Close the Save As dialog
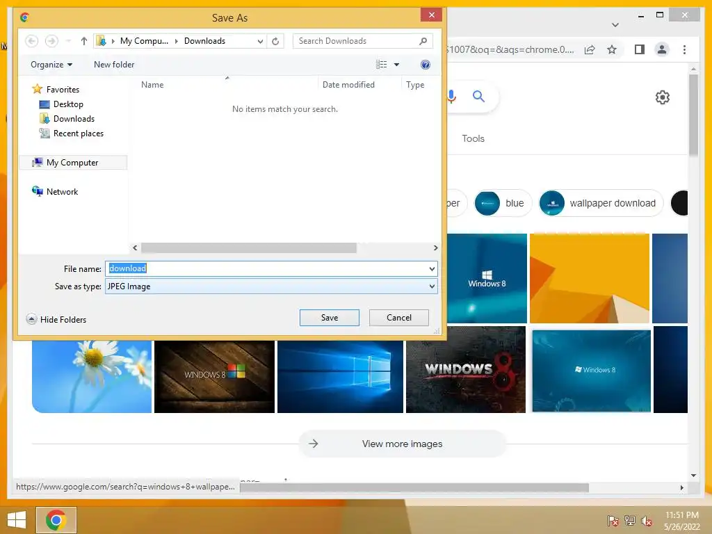The width and height of the screenshot is (712, 534). click(431, 15)
